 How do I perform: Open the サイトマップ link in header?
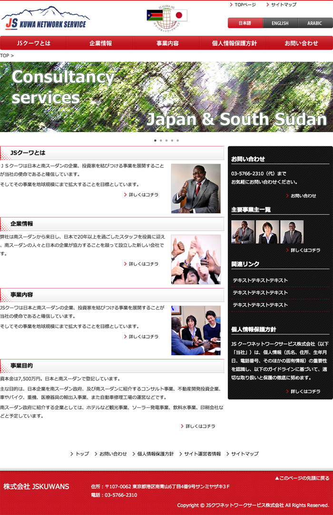tap(284, 5)
